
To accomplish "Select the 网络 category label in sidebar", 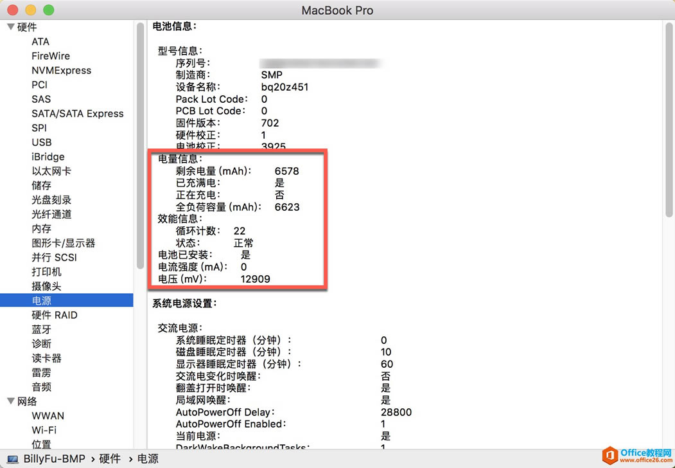I will tap(27, 402).
